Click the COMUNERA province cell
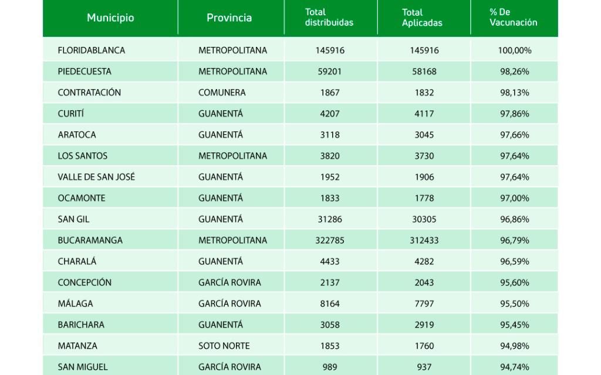 click(222, 93)
